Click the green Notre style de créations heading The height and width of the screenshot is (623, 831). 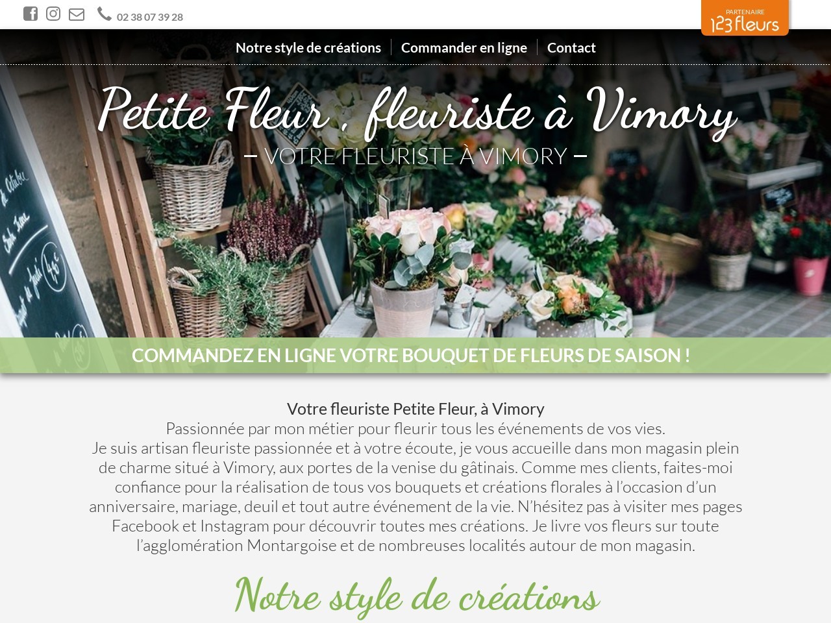(x=416, y=596)
